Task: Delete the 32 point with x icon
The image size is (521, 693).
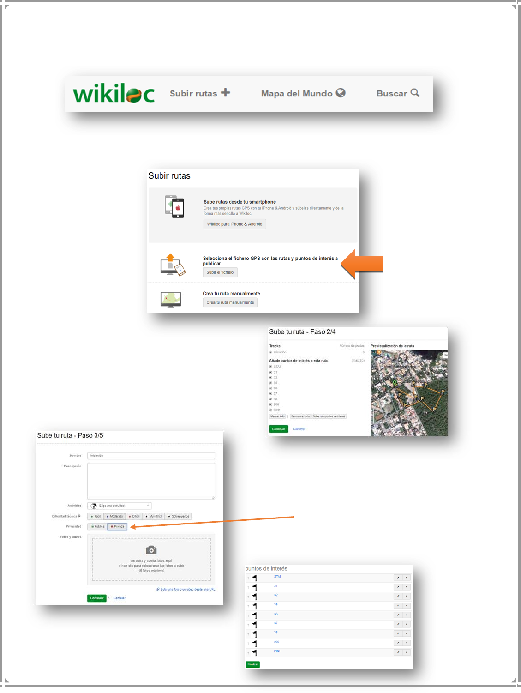Action: pyautogui.click(x=407, y=596)
